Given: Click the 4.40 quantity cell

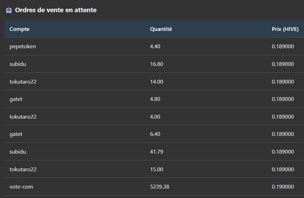Looking at the screenshot, I should (155, 47).
